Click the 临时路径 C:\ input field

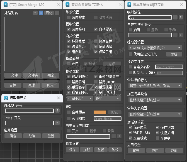click(x=150, y=18)
